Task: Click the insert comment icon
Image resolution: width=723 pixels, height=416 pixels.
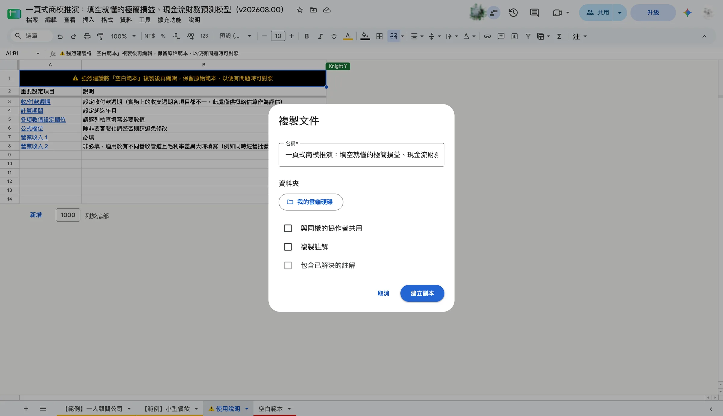Action: point(501,36)
